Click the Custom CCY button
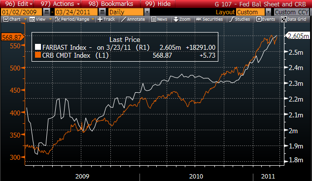312x181 pixels. pos(291,12)
